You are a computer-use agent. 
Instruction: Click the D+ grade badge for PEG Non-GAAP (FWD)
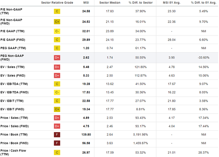point(57,58)
